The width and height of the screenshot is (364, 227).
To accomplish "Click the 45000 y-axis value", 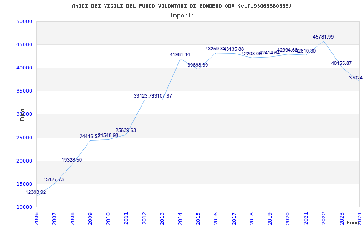I will point(24,44).
